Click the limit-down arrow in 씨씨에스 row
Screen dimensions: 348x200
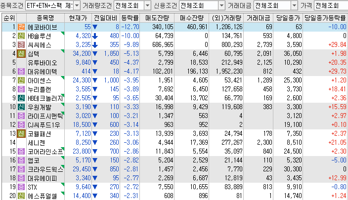pos(95,45)
